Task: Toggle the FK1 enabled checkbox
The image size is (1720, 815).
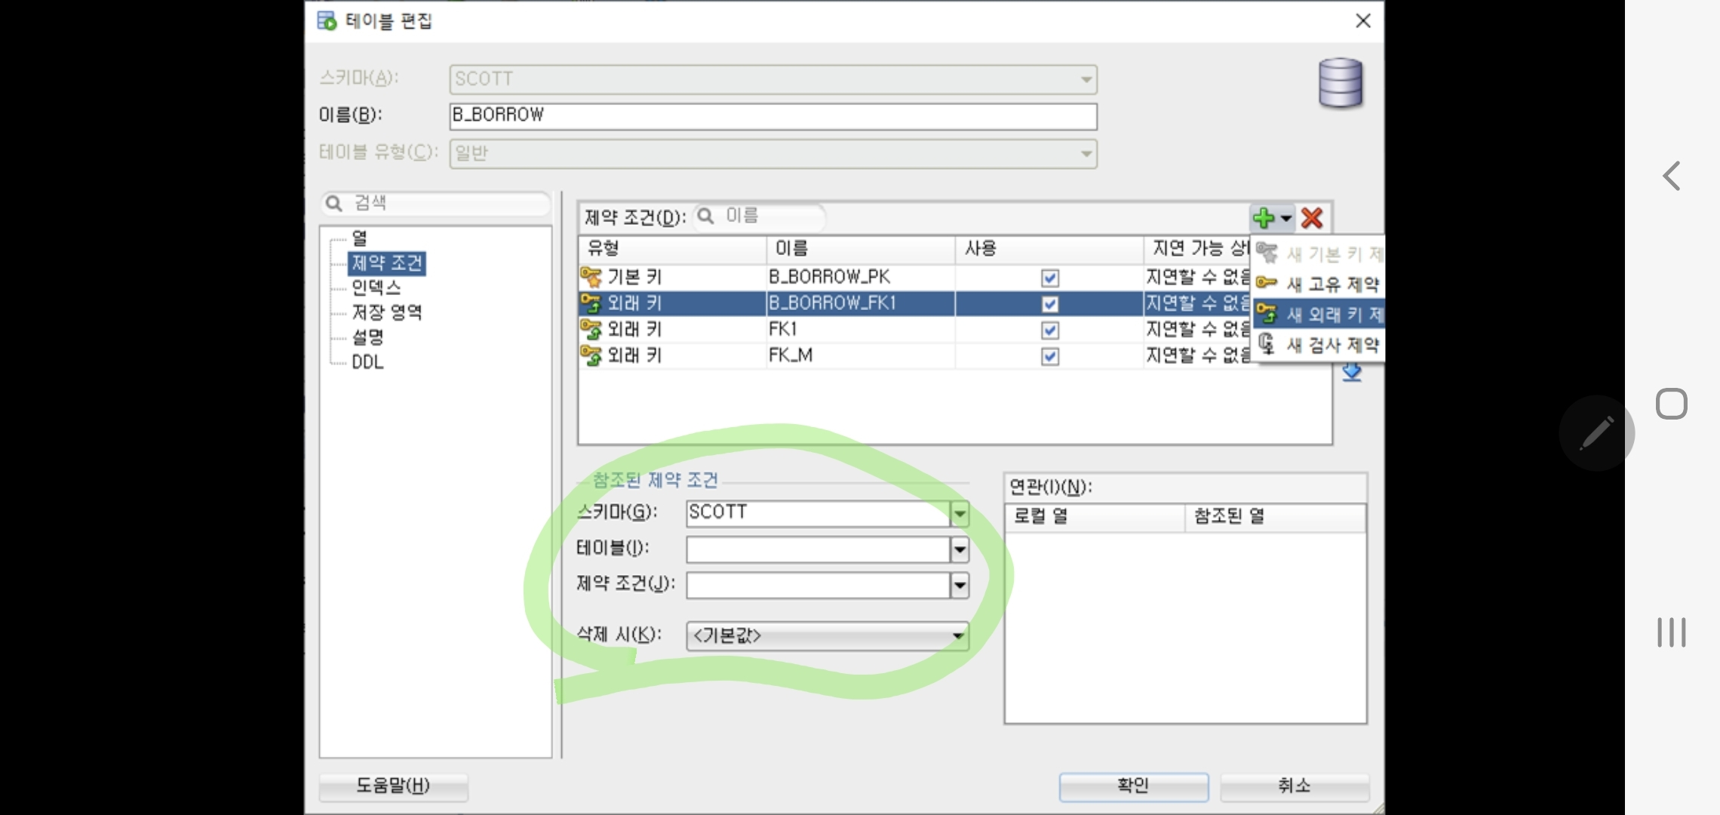Action: coord(1049,330)
